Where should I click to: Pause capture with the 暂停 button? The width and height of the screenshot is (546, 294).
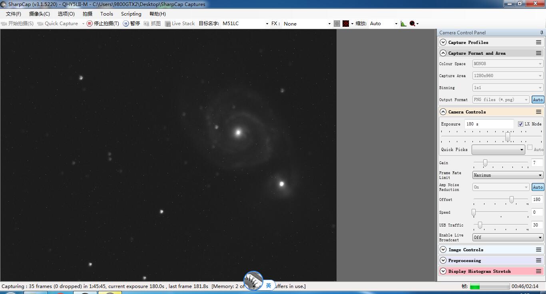[132, 24]
